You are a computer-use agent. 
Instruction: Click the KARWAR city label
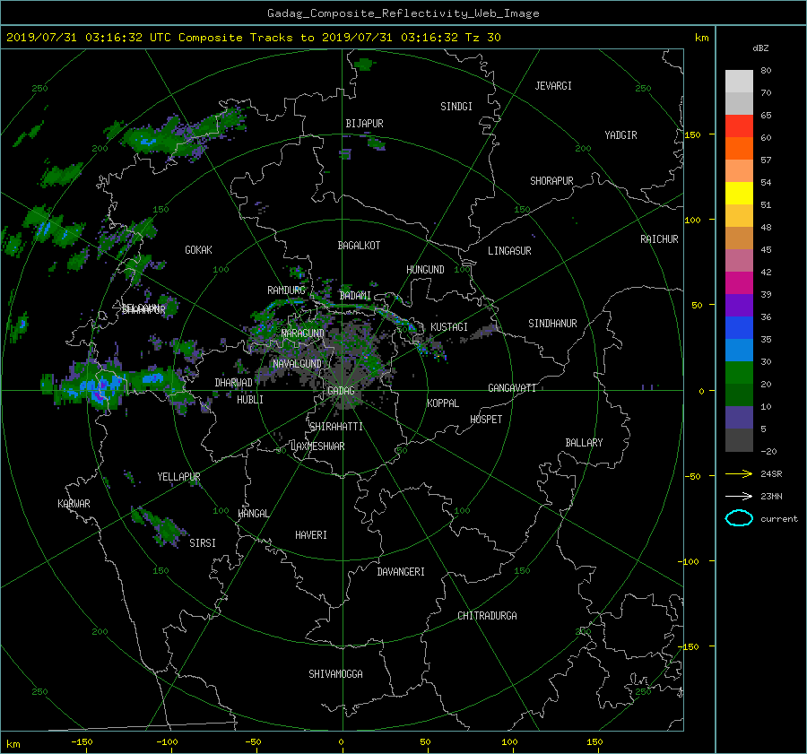click(74, 504)
